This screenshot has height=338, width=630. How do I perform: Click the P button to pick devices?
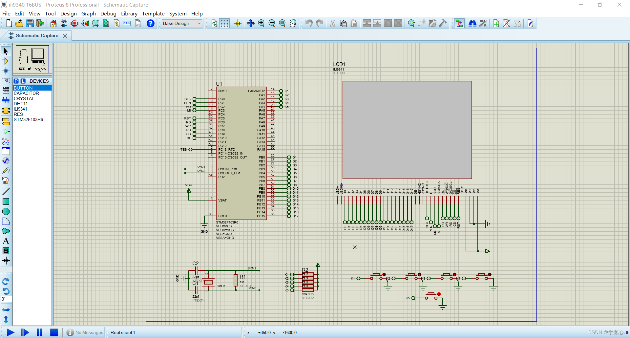pos(16,81)
